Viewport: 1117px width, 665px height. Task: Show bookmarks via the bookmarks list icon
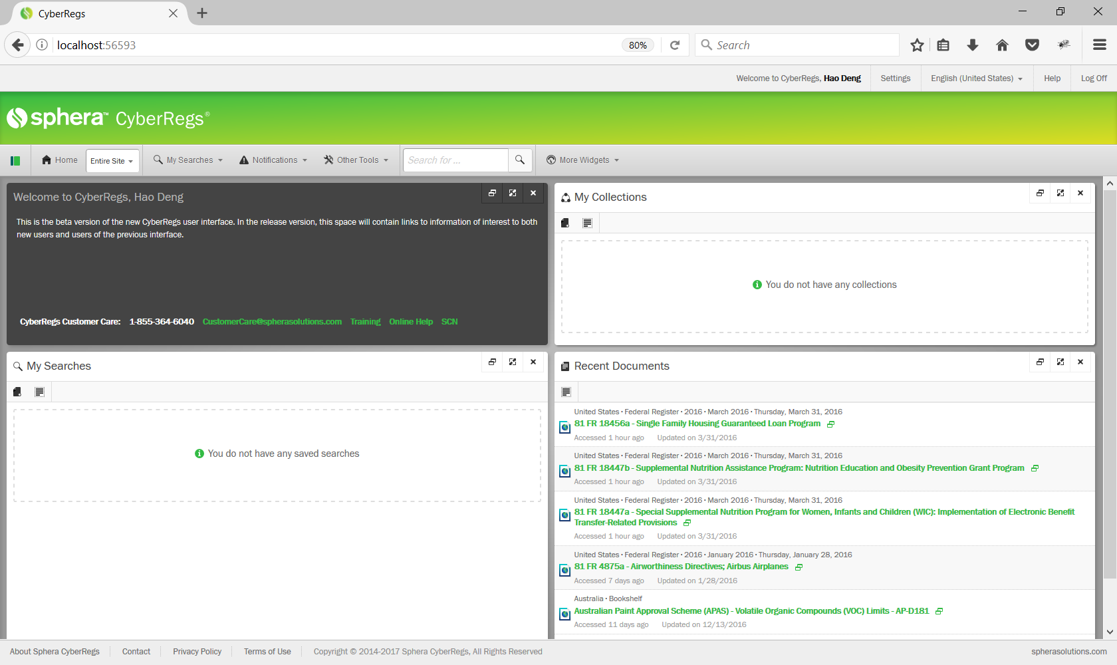pyautogui.click(x=943, y=45)
